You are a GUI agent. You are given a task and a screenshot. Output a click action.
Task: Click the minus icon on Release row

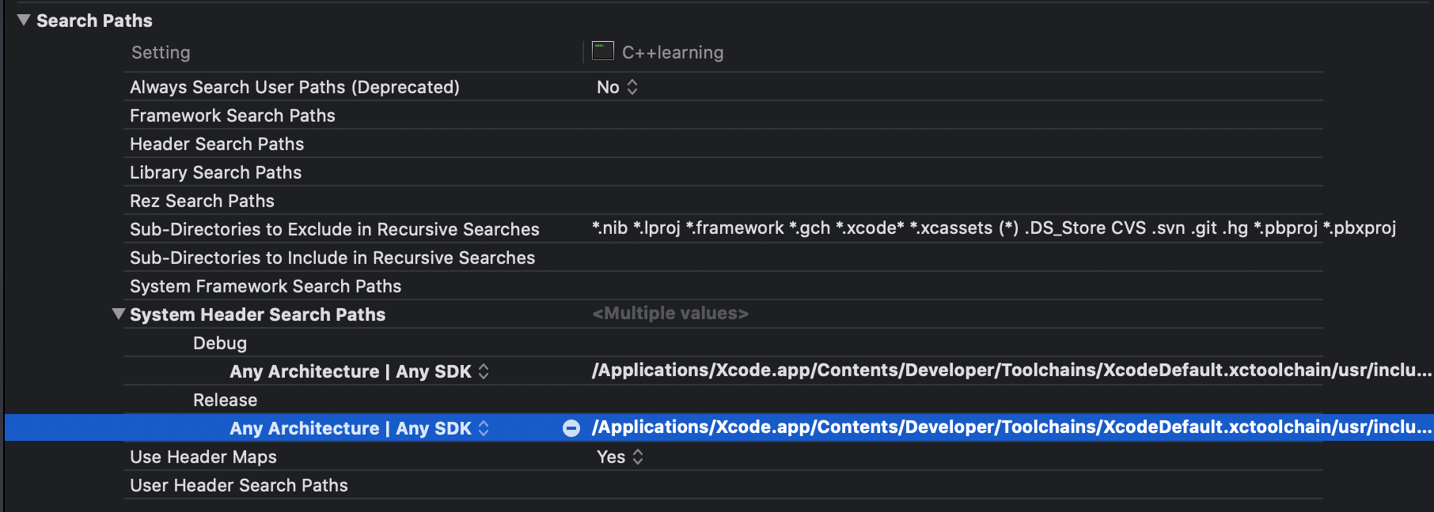571,428
